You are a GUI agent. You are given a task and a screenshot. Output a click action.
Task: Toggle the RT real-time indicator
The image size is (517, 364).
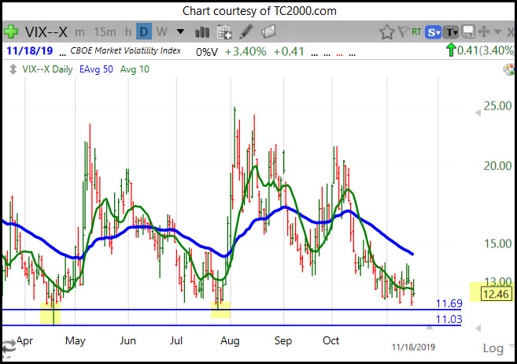coord(416,32)
